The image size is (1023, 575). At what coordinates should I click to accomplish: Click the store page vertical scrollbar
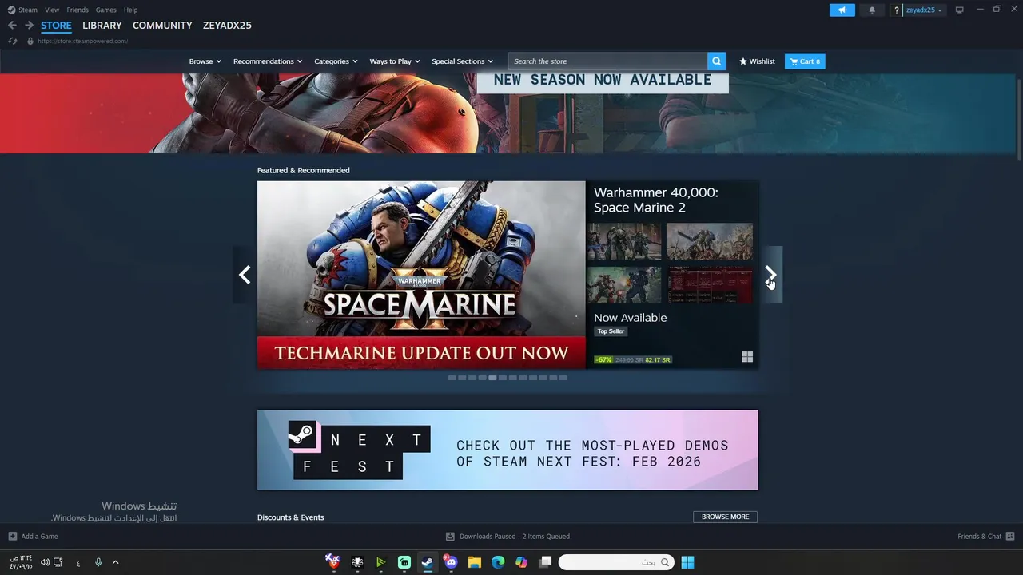1018,118
